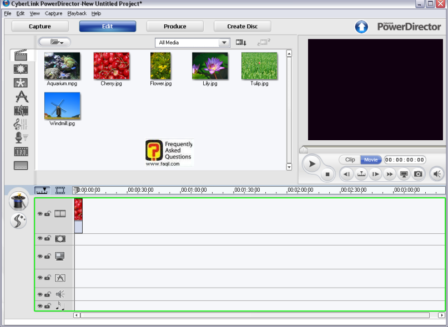This screenshot has width=448, height=327.
Task: Open the Effects Room icon
Action: (21, 69)
